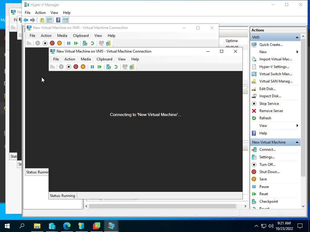Pause the VM from front connection toolbar

coord(92,67)
